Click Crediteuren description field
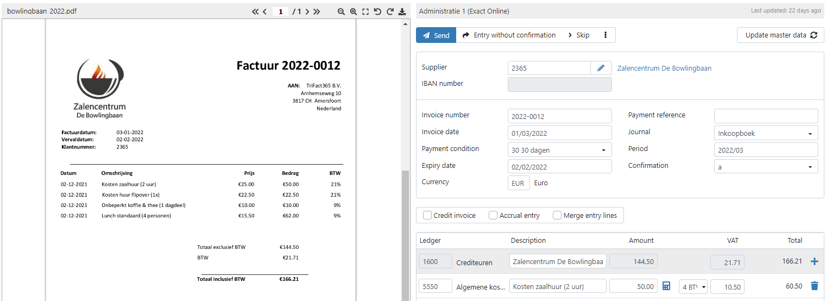The image size is (826, 301). (558, 261)
